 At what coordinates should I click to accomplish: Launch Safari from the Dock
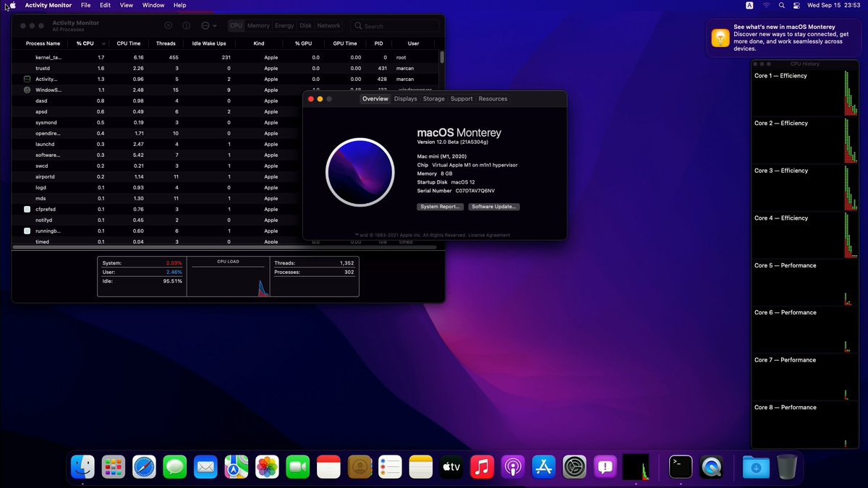pos(144,467)
